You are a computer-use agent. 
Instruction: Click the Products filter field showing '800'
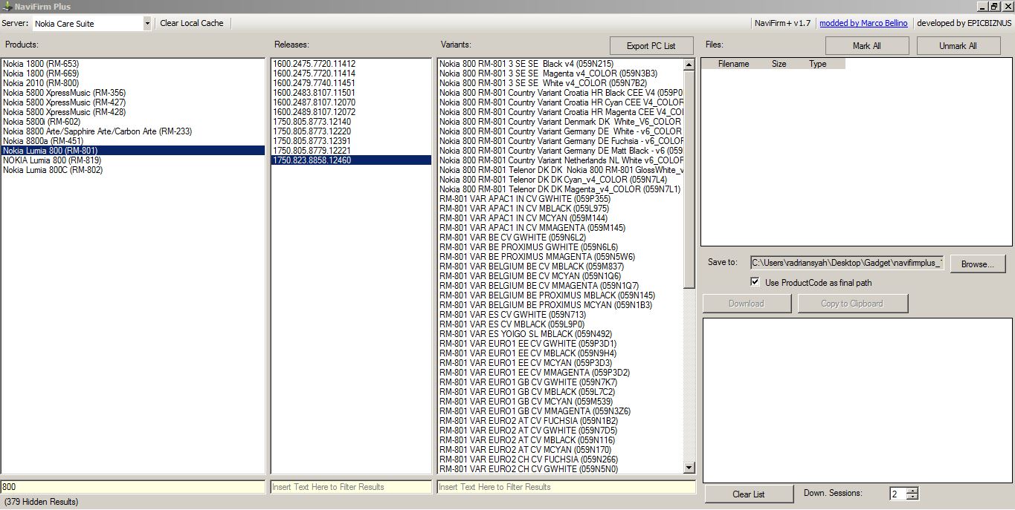click(134, 486)
